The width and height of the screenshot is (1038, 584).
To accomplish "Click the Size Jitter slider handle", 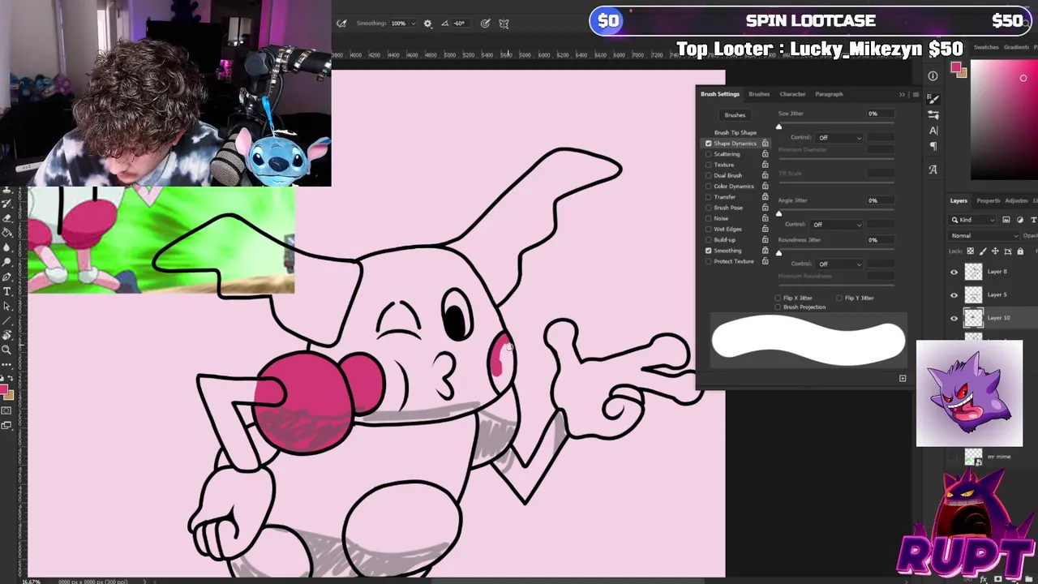I will click(x=778, y=127).
